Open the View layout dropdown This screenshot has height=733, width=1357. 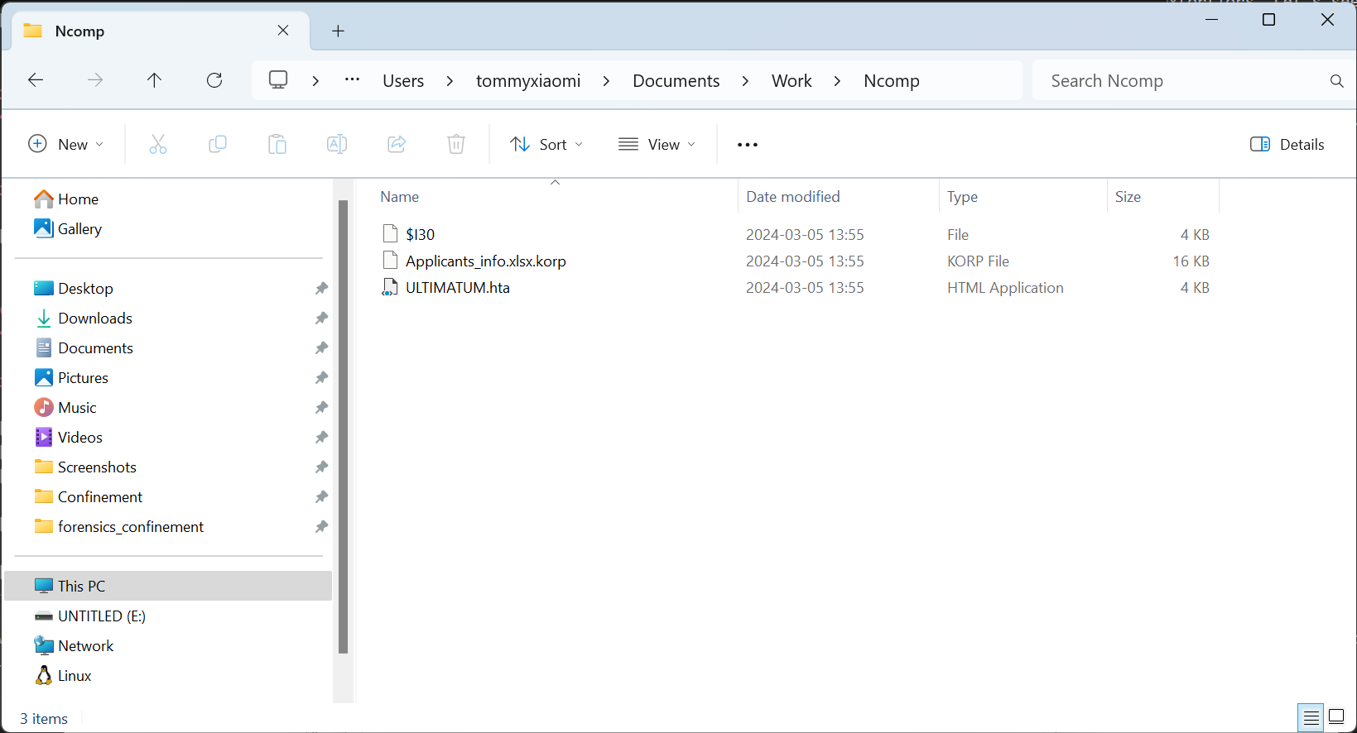click(657, 145)
